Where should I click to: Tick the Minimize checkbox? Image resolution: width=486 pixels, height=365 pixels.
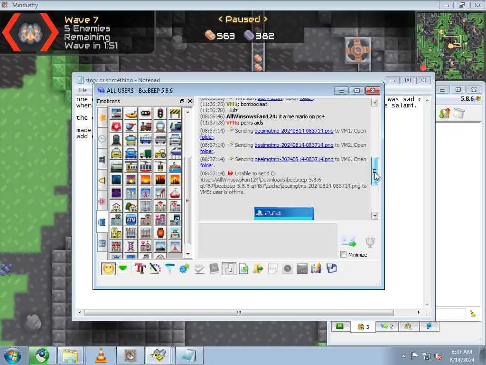coord(343,255)
